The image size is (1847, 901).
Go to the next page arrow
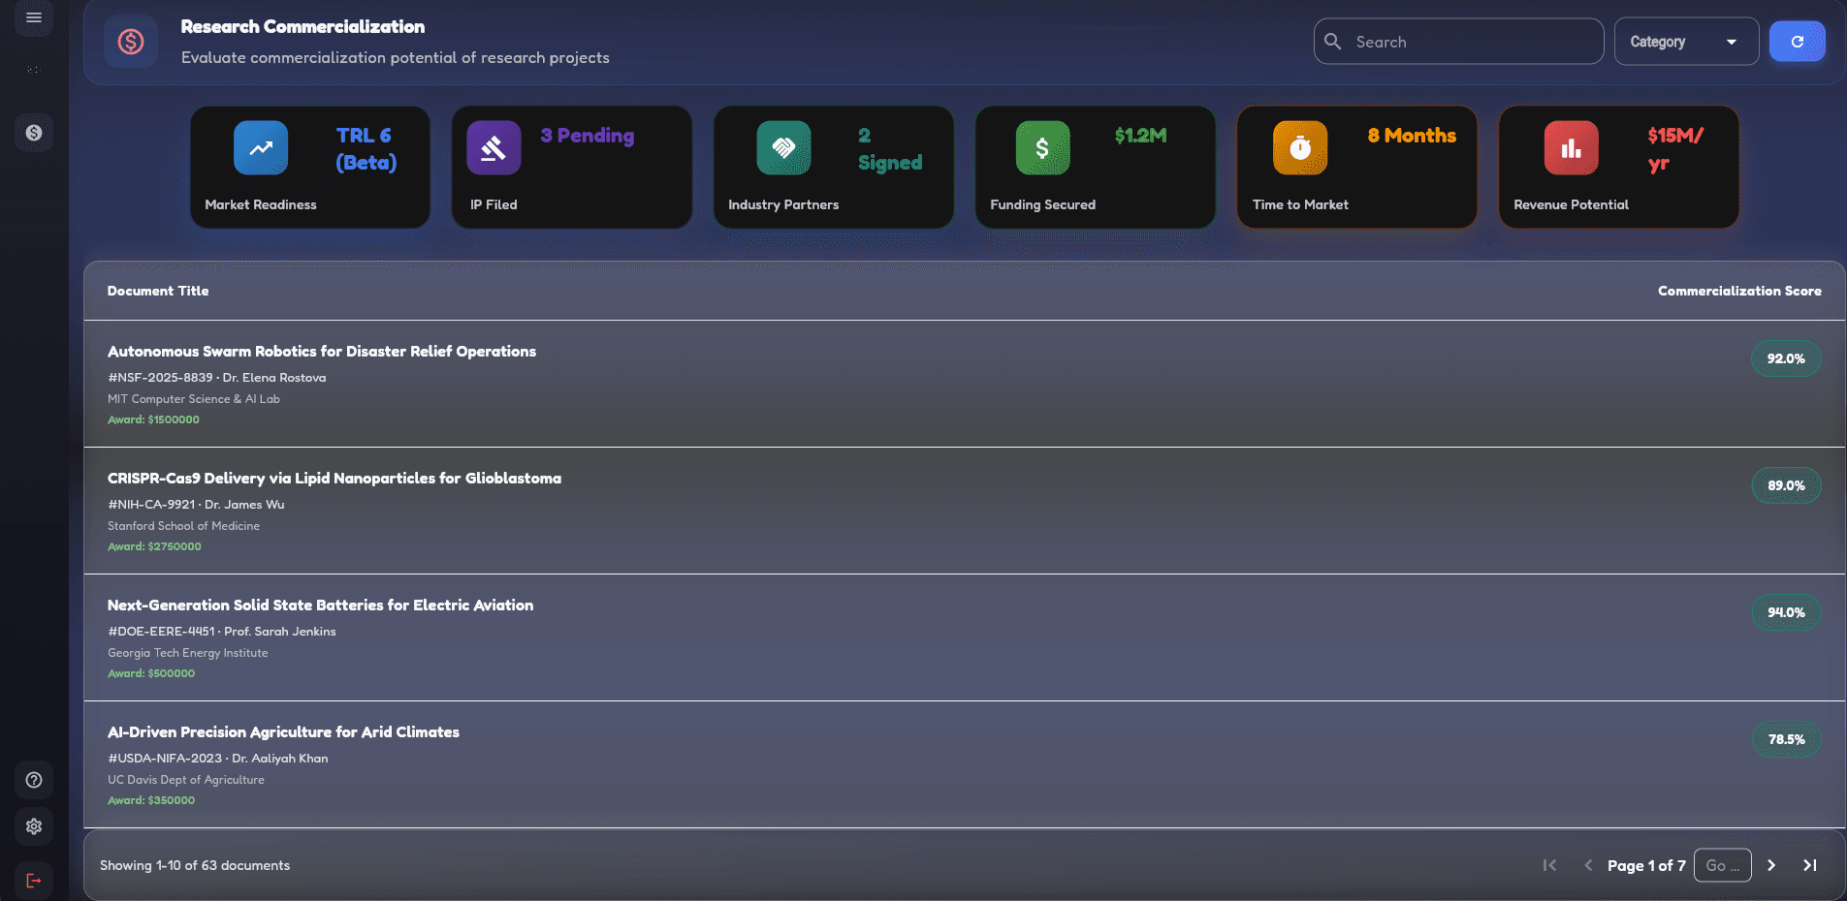tap(1771, 865)
